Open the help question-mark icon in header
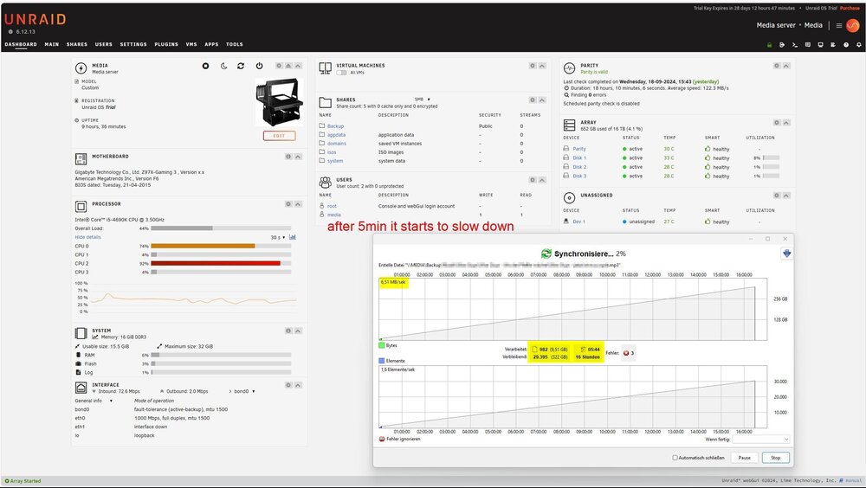Screen dimensions: 866x488 tap(845, 45)
